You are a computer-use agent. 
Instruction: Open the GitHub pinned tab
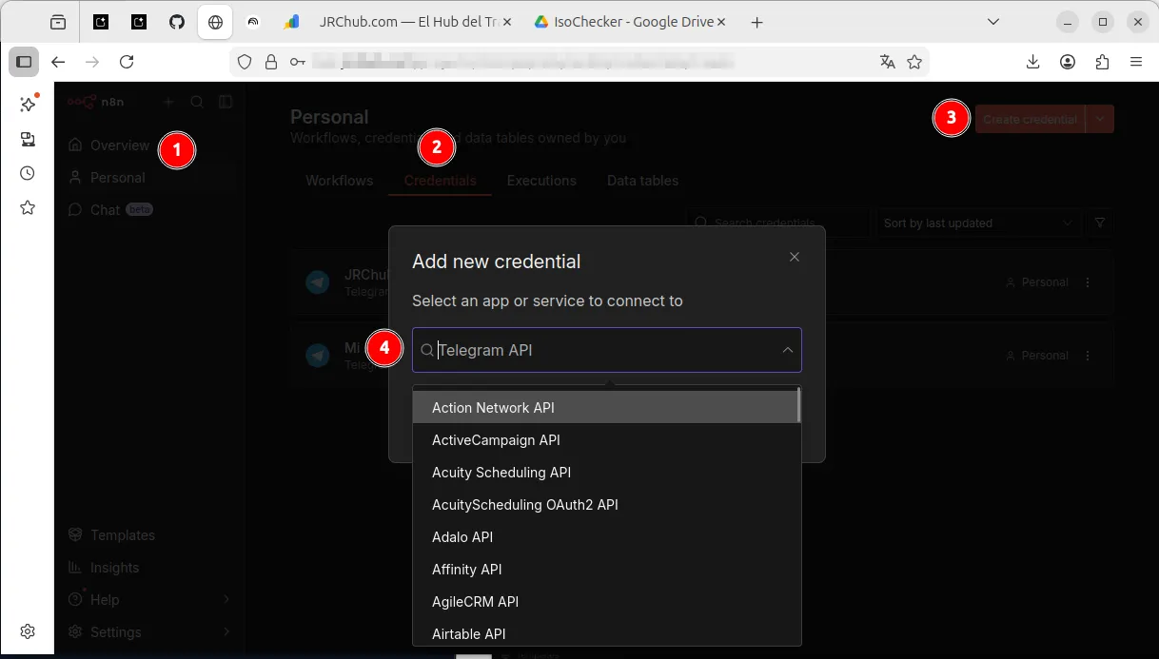click(x=177, y=22)
